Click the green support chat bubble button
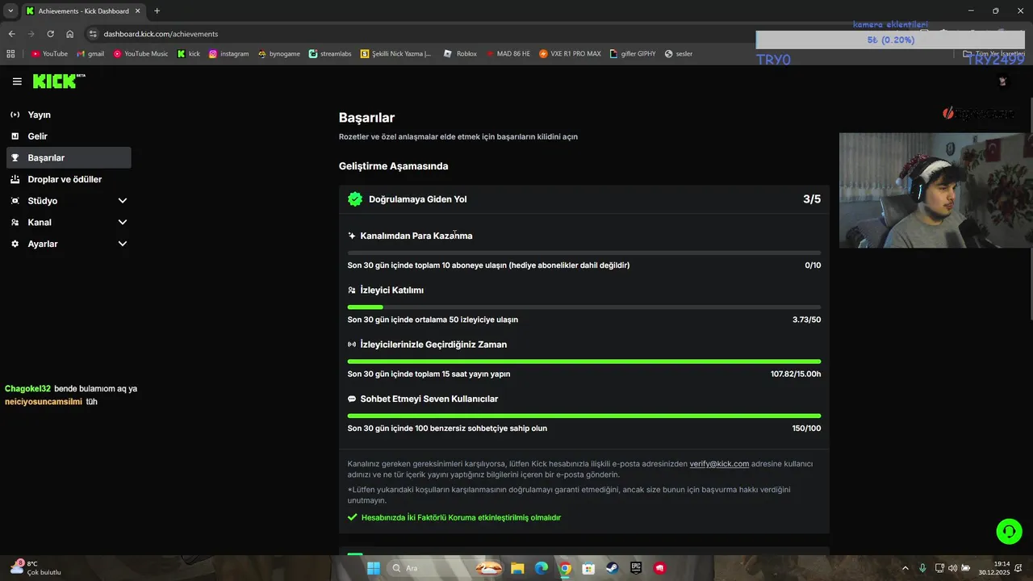This screenshot has width=1033, height=581. 1009,531
